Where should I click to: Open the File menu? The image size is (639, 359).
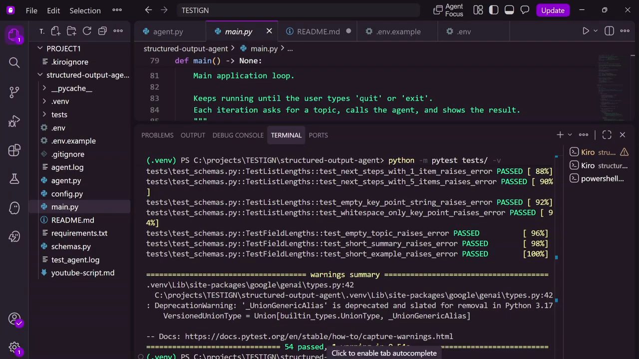[31, 10]
